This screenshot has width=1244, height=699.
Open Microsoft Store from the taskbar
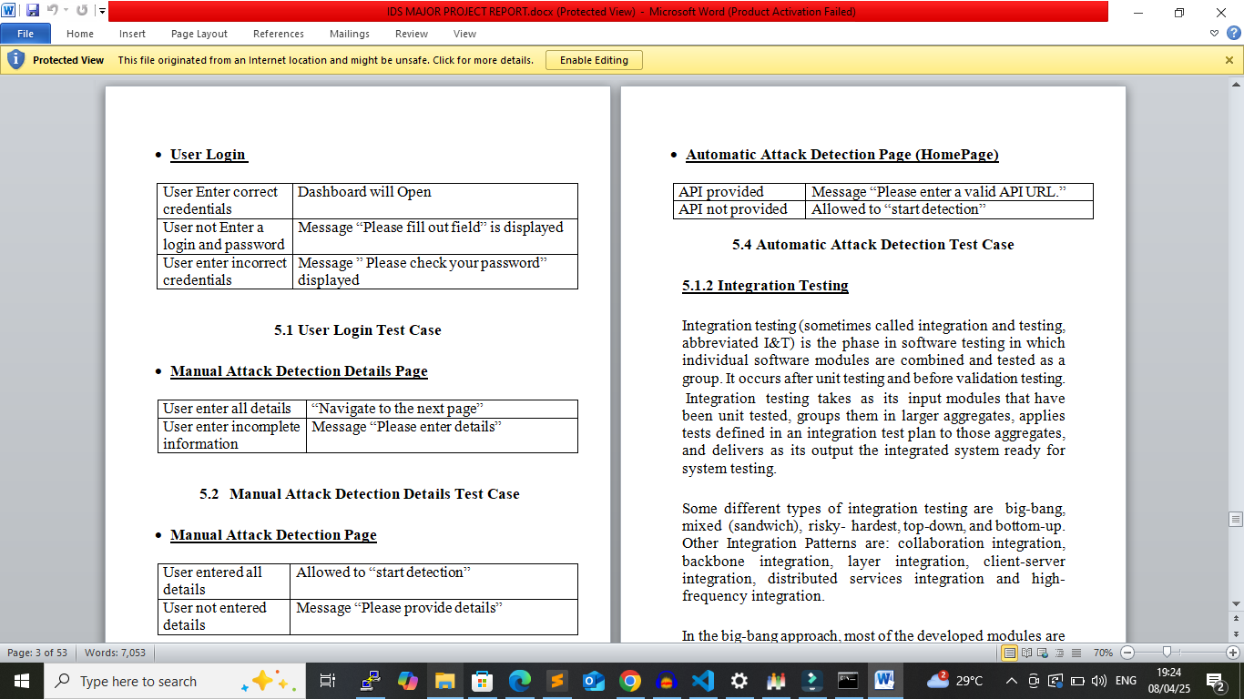click(482, 681)
